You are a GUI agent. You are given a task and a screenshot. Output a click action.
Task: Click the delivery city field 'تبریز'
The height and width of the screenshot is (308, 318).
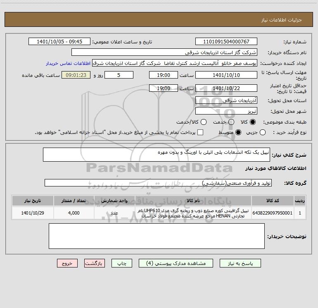pyautogui.click(x=226, y=111)
